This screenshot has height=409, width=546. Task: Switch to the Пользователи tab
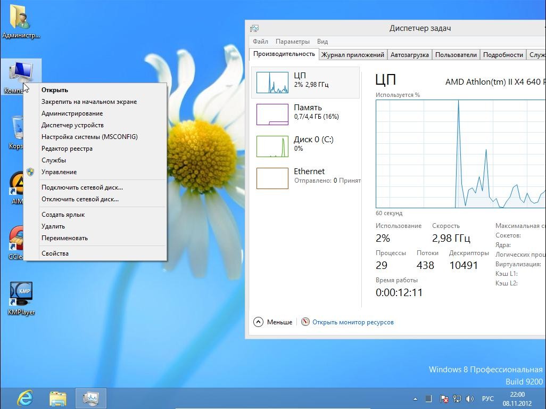(456, 55)
